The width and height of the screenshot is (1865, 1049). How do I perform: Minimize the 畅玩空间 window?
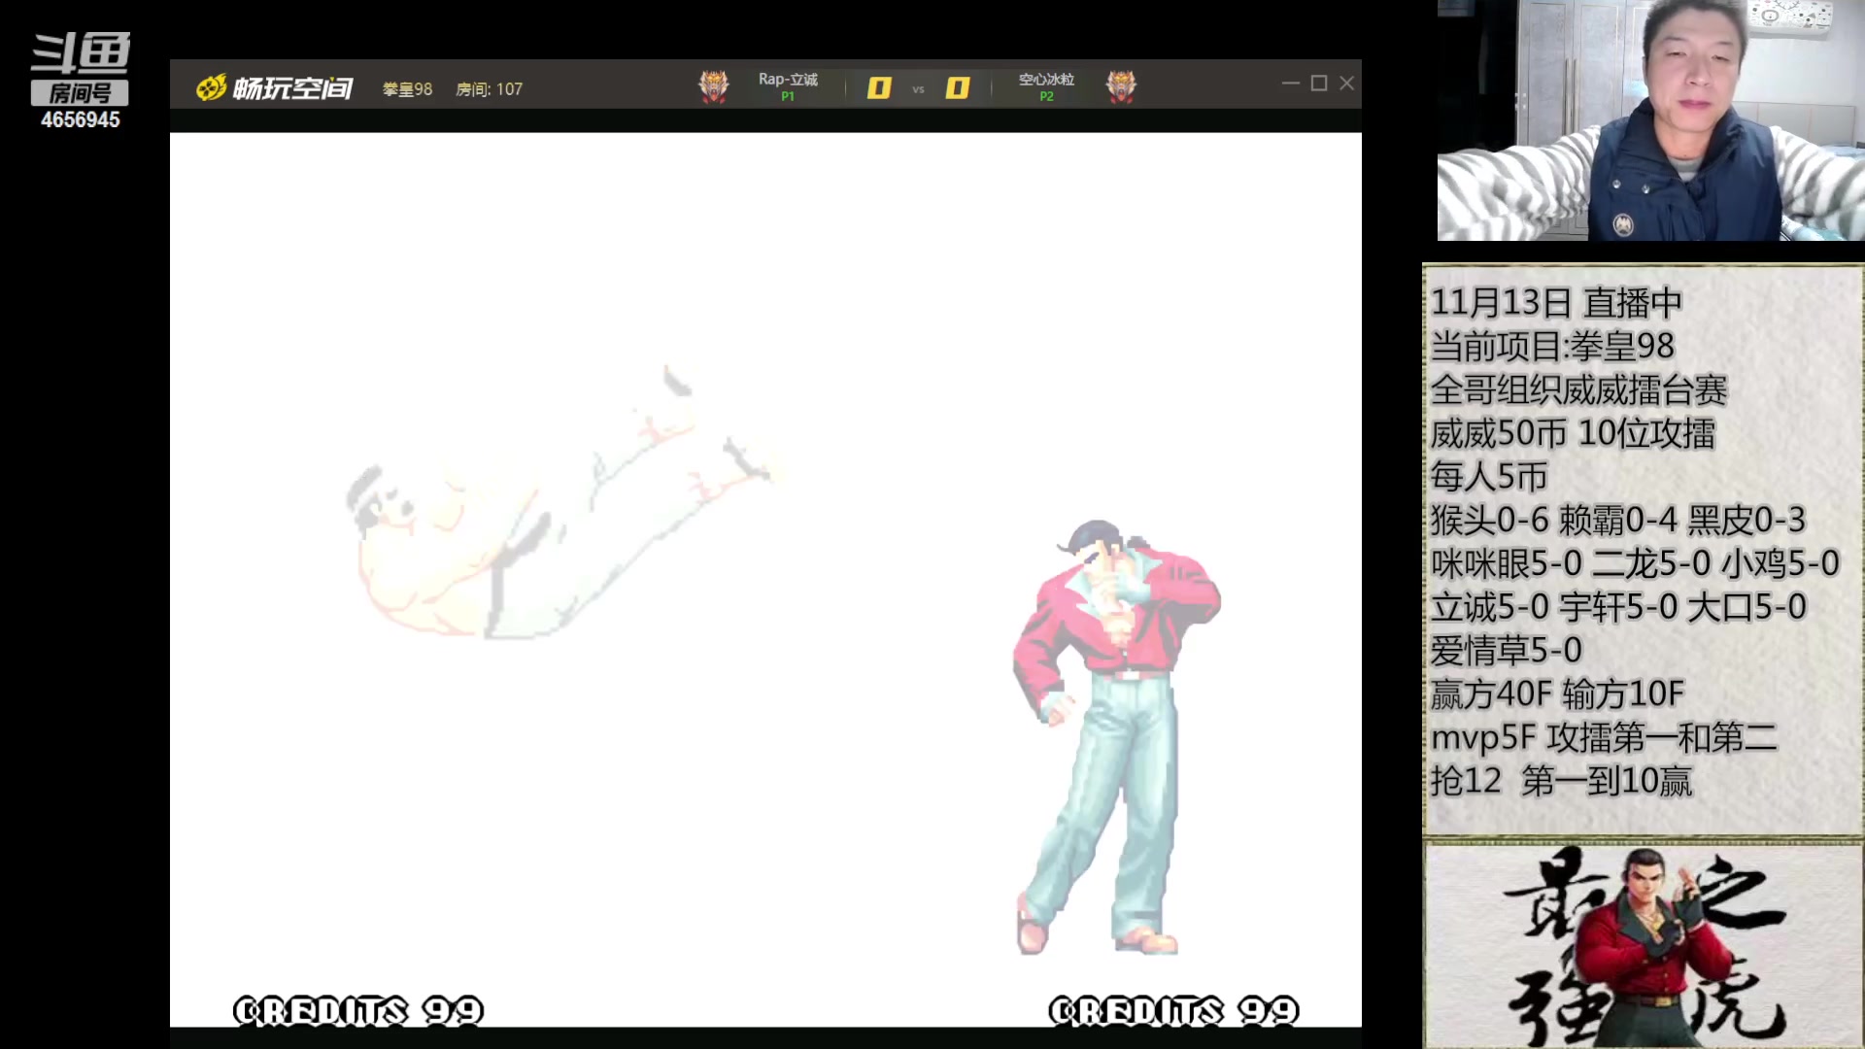1290,84
